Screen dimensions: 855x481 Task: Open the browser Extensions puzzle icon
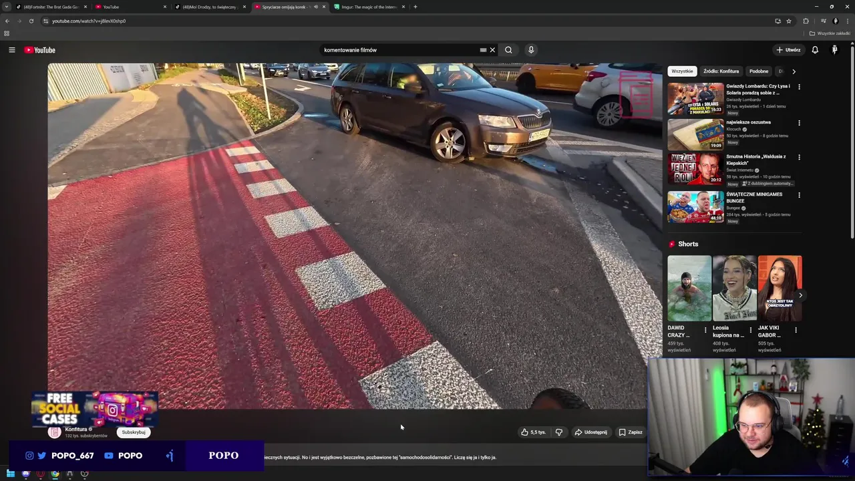[806, 21]
